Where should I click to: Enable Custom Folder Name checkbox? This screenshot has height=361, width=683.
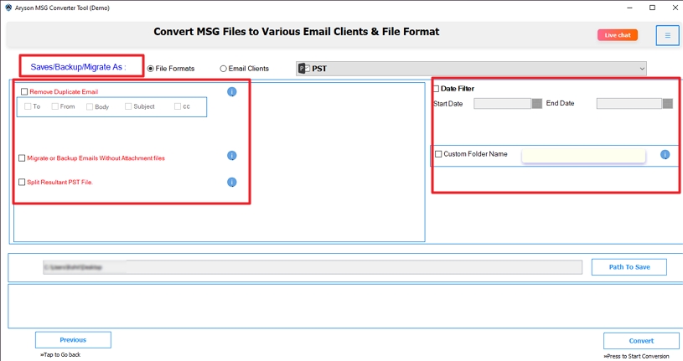tap(438, 154)
